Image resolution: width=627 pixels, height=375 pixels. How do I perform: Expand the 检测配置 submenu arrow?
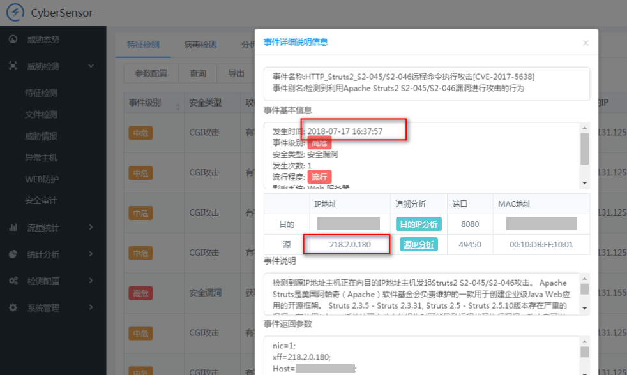click(x=91, y=281)
